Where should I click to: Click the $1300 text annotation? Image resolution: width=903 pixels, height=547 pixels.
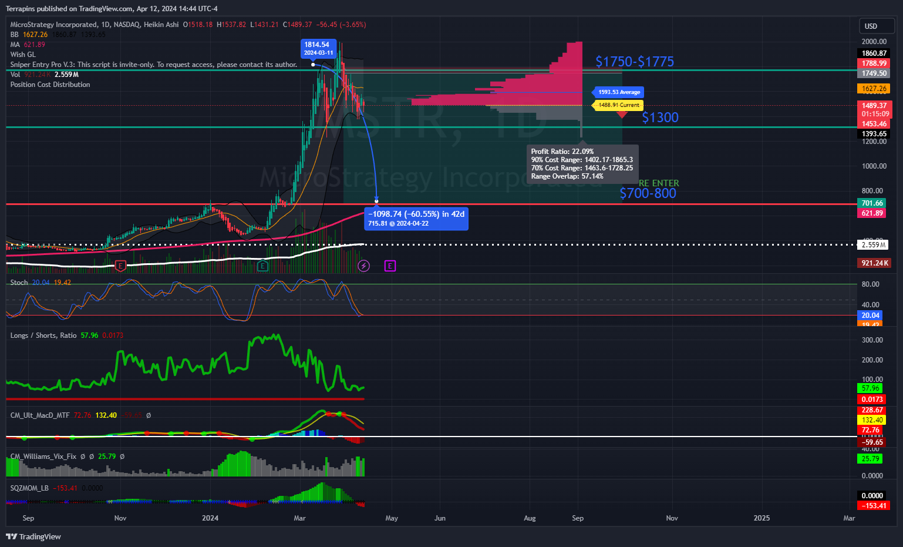(x=660, y=118)
